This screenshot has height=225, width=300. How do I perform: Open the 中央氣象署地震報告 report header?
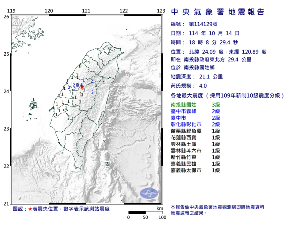(217, 12)
